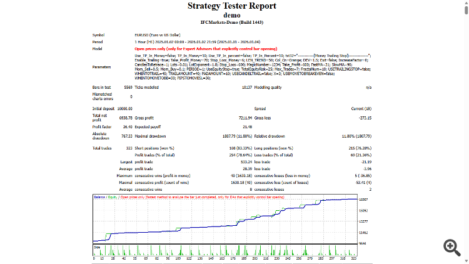Click the 'Bars in test' label
This screenshot has width=469, height=264.
coord(102,88)
